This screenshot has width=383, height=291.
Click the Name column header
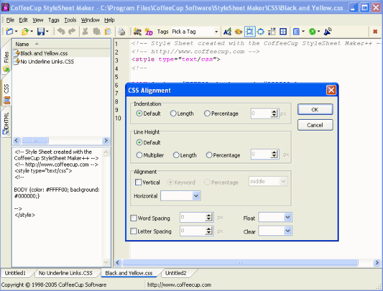click(x=61, y=44)
